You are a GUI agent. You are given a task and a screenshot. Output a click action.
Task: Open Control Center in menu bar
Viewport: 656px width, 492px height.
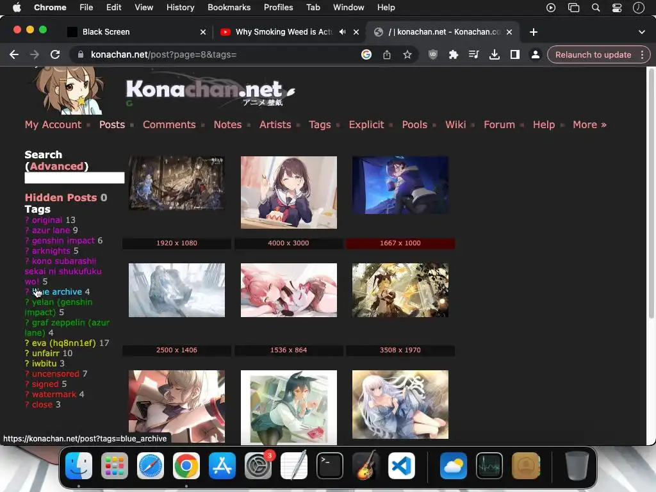tap(617, 8)
